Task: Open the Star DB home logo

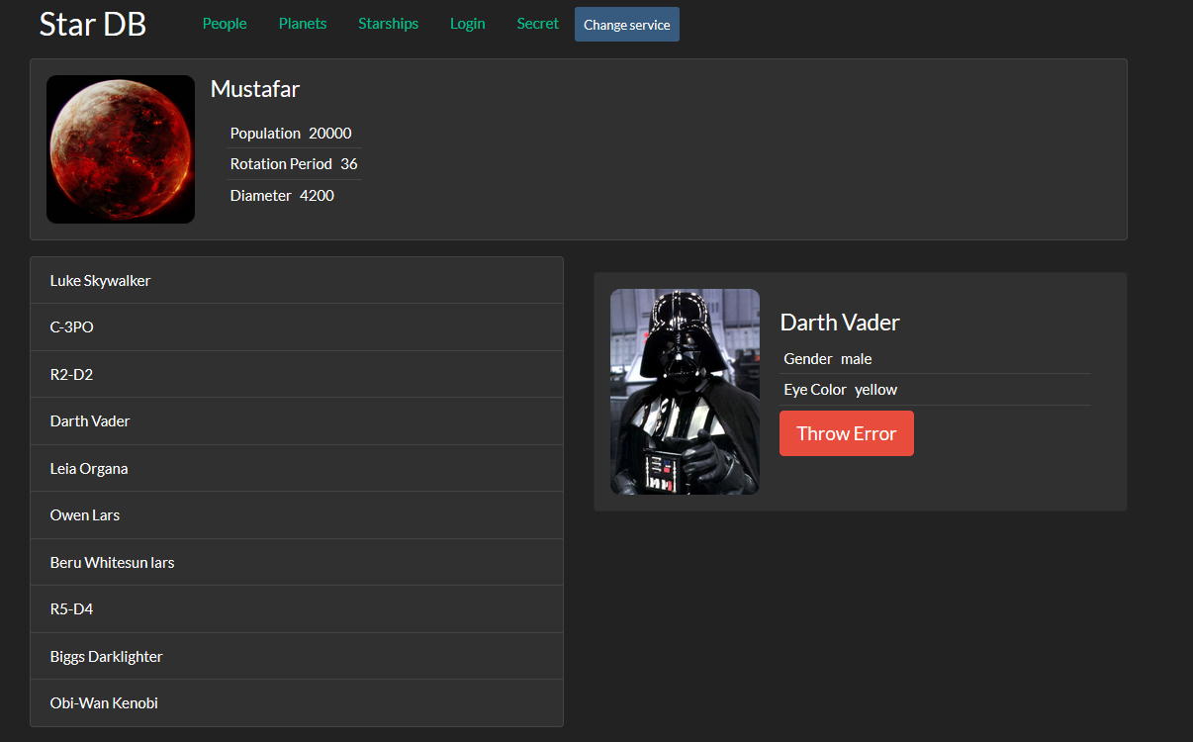Action: tap(93, 24)
